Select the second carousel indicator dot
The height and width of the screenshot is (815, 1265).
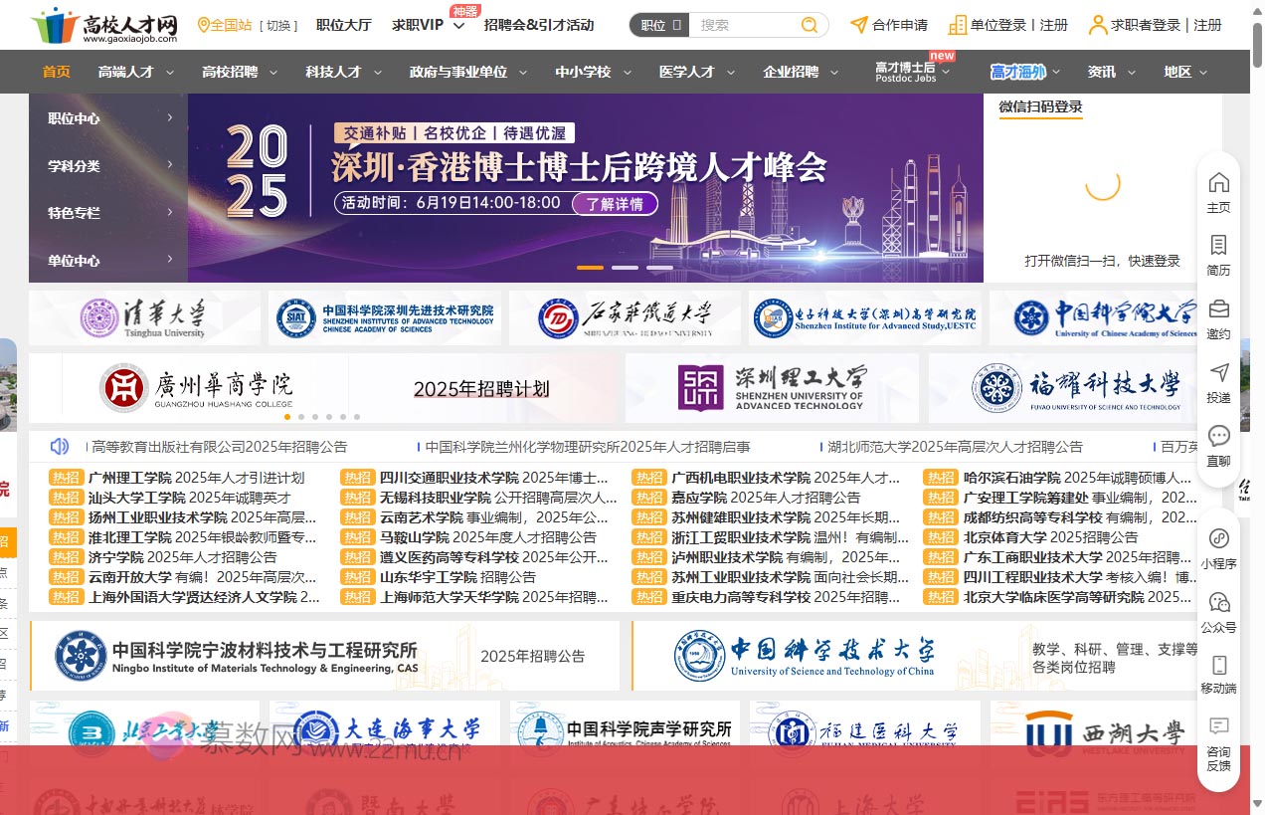625,268
